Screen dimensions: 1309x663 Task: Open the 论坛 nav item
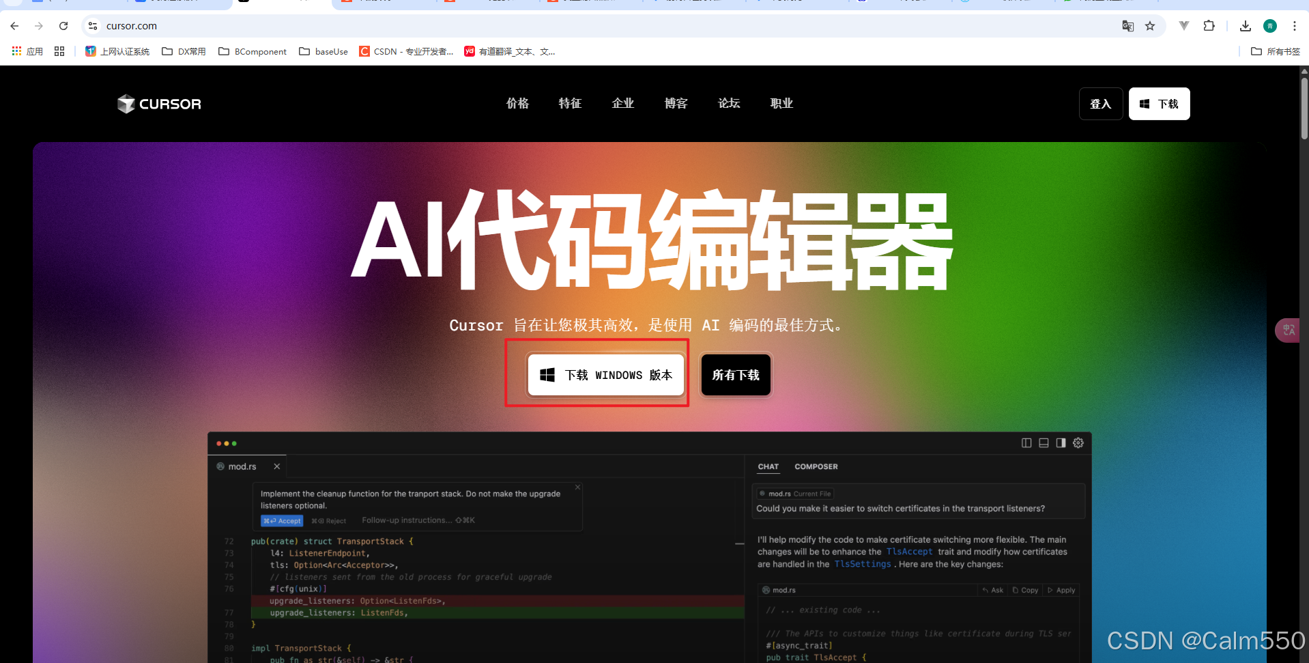[729, 103]
